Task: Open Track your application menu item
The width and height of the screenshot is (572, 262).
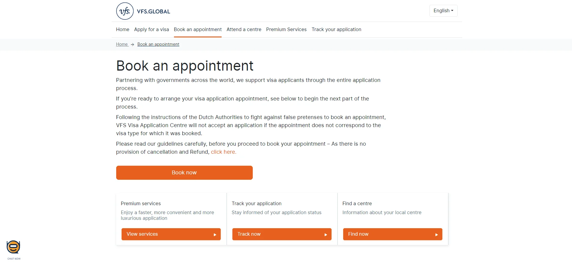Action: click(336, 29)
